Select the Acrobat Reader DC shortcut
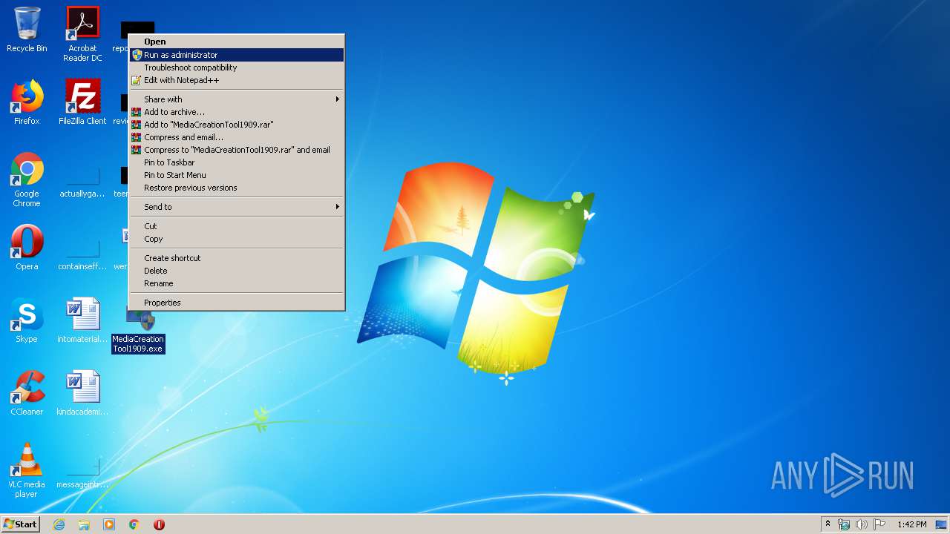 (82, 34)
